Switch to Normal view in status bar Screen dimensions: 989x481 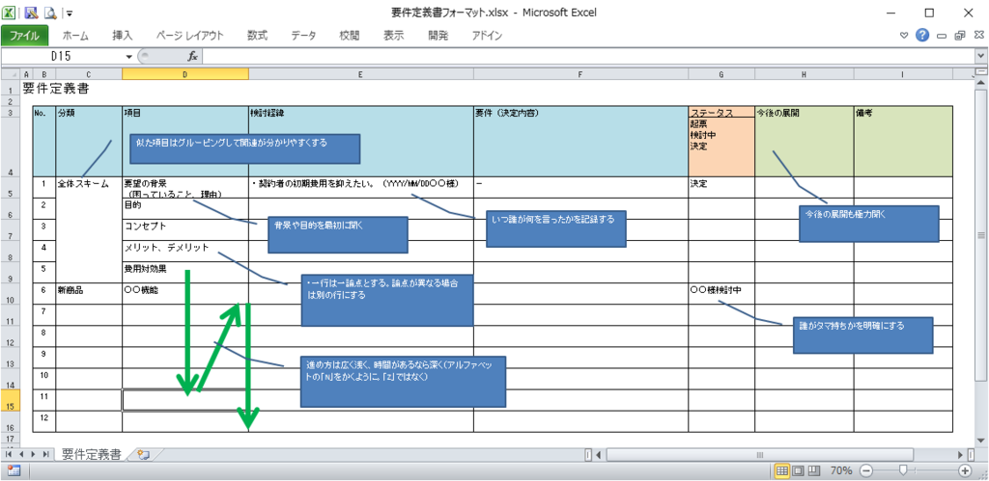tap(782, 471)
